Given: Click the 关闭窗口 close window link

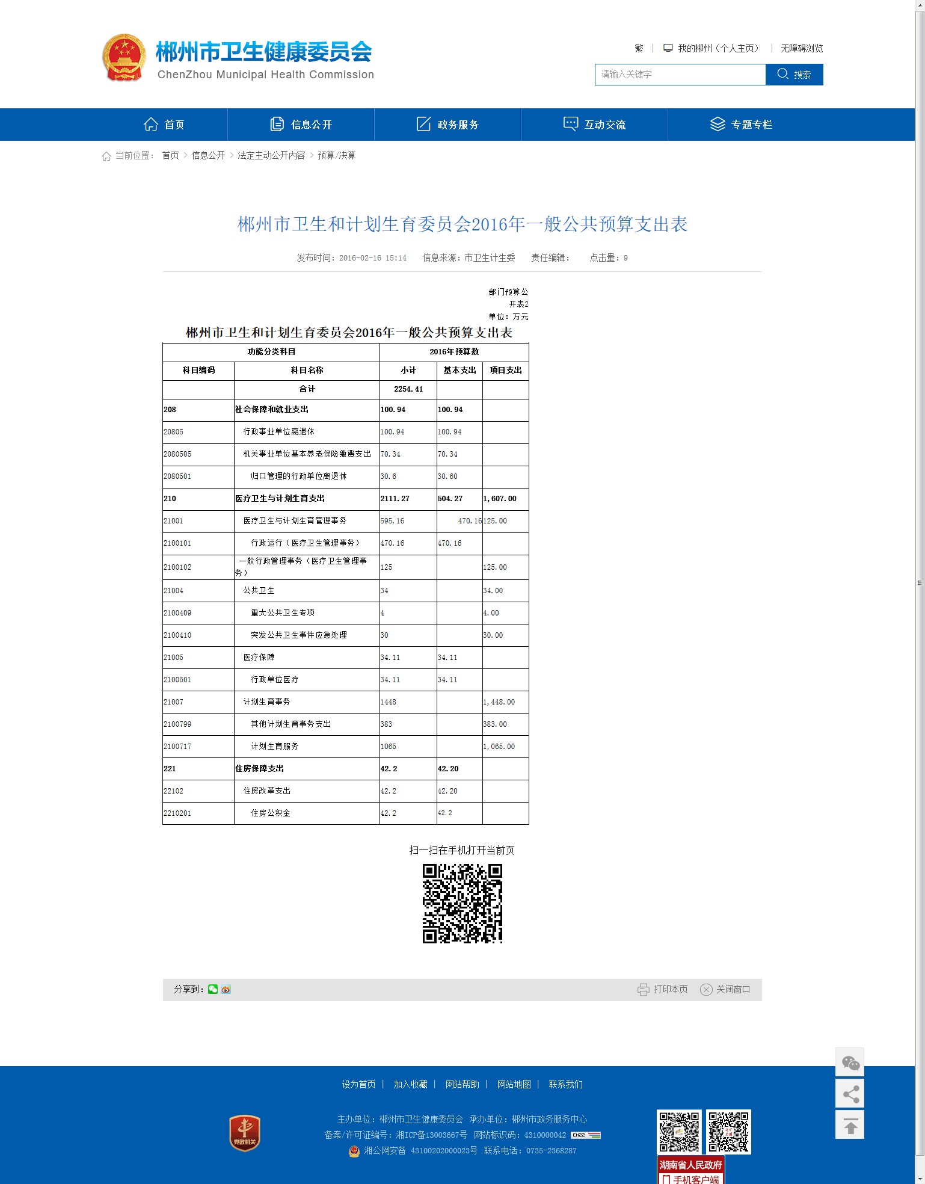Looking at the screenshot, I should [x=725, y=989].
